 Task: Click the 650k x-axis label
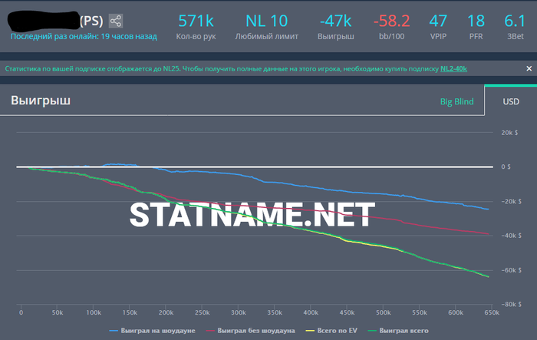pos(492,312)
